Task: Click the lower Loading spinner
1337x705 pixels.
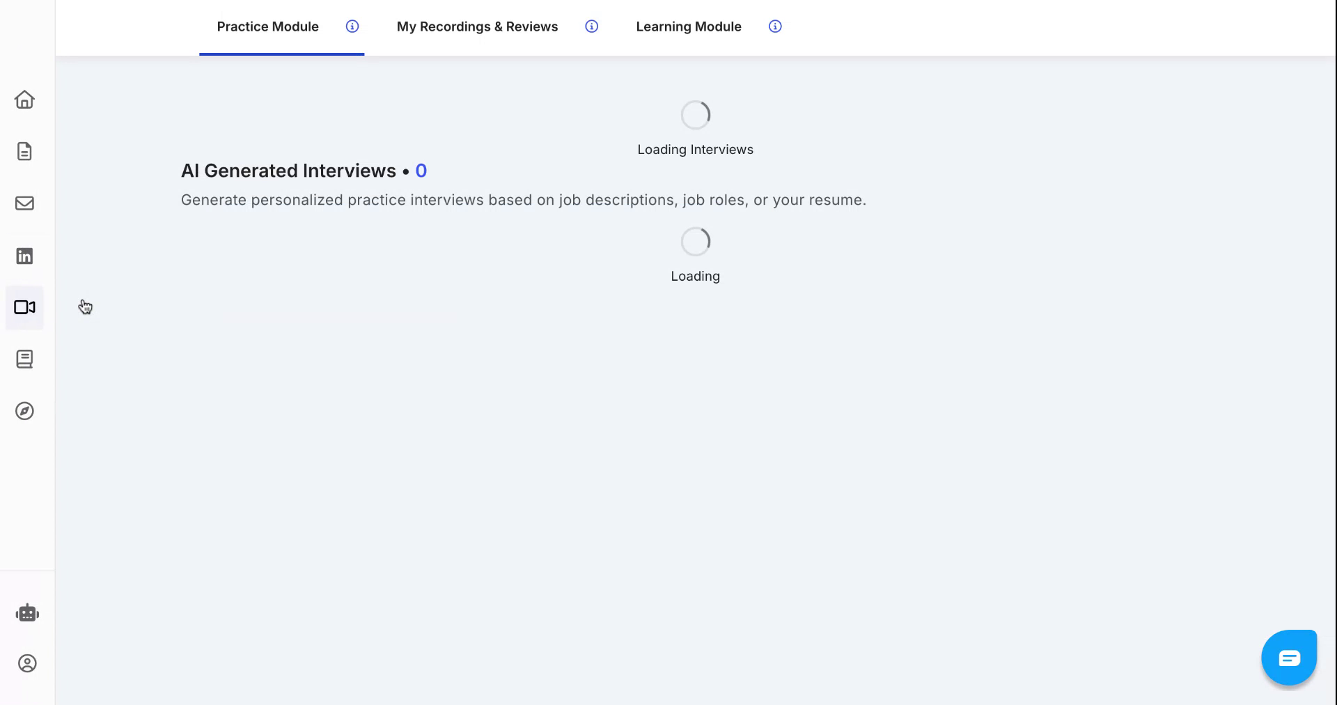Action: point(694,241)
